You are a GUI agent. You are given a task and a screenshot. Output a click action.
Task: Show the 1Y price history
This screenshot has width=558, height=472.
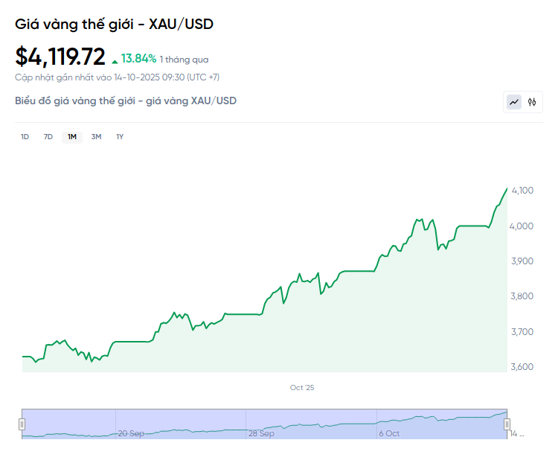point(120,136)
